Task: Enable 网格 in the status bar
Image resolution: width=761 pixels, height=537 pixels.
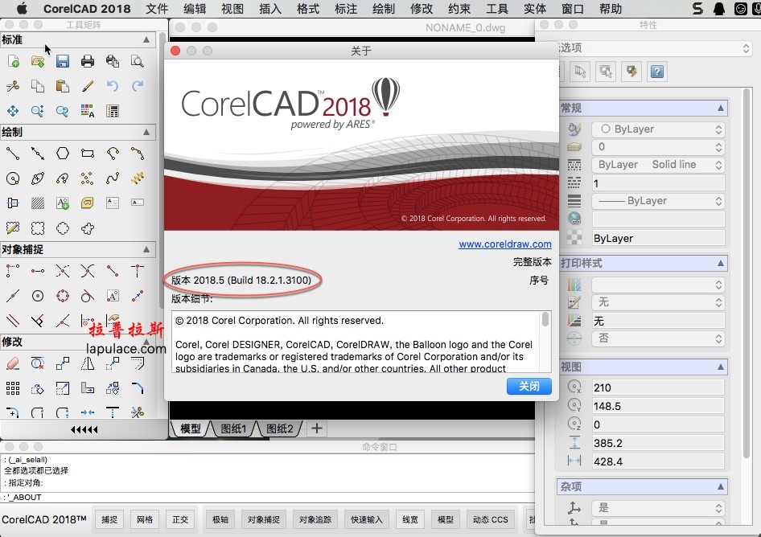Action: [145, 519]
